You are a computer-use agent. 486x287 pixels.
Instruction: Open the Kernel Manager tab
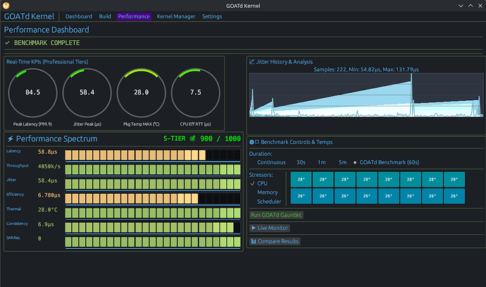point(176,16)
